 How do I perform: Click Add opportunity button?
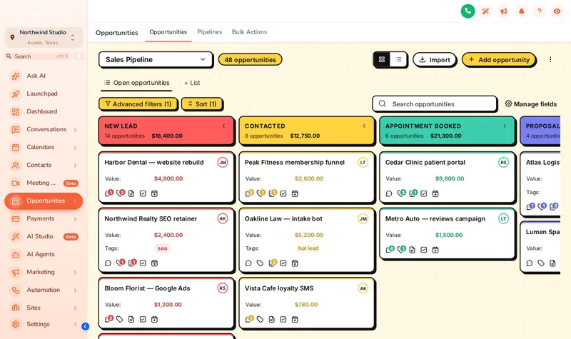pos(498,60)
